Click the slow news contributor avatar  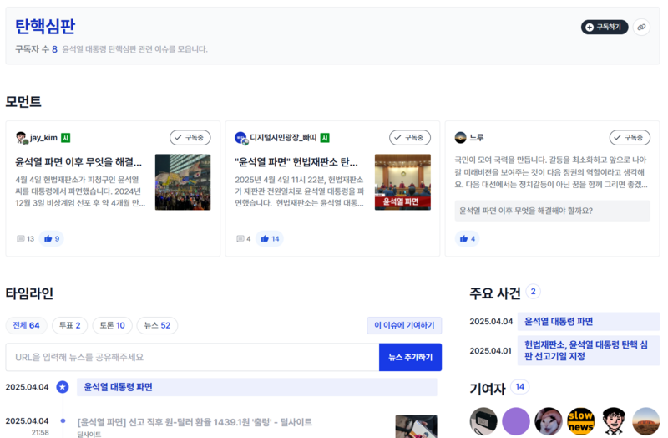click(x=580, y=420)
